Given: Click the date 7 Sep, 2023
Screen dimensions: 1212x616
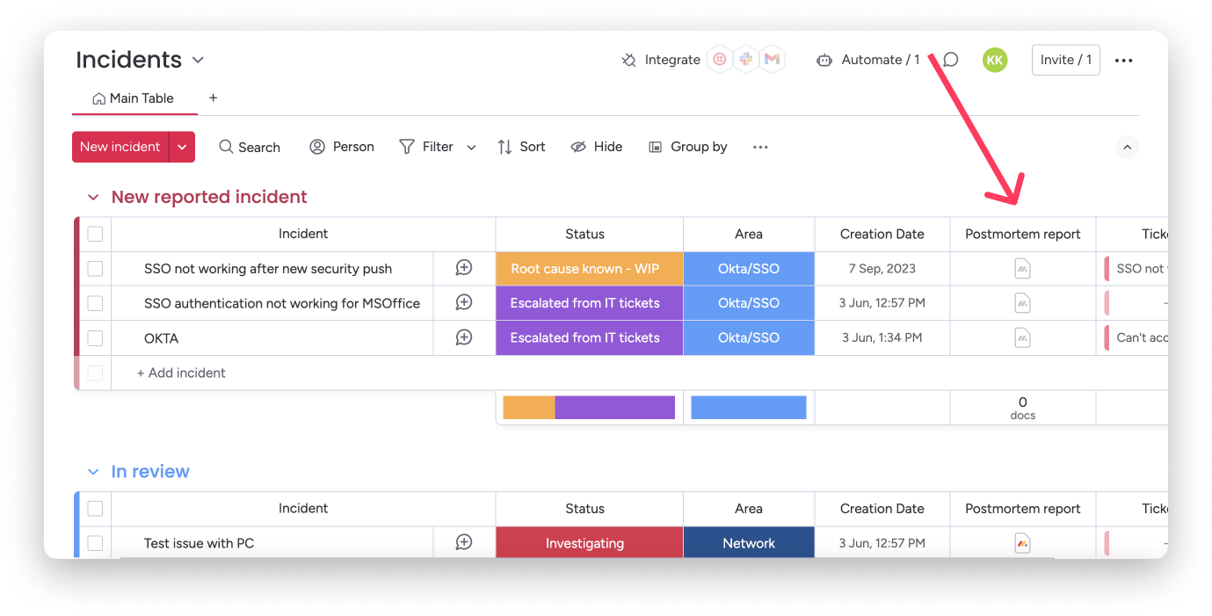Looking at the screenshot, I should pos(882,268).
